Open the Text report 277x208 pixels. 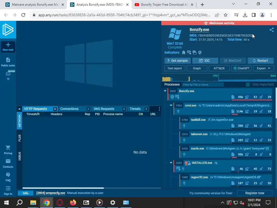174,68
